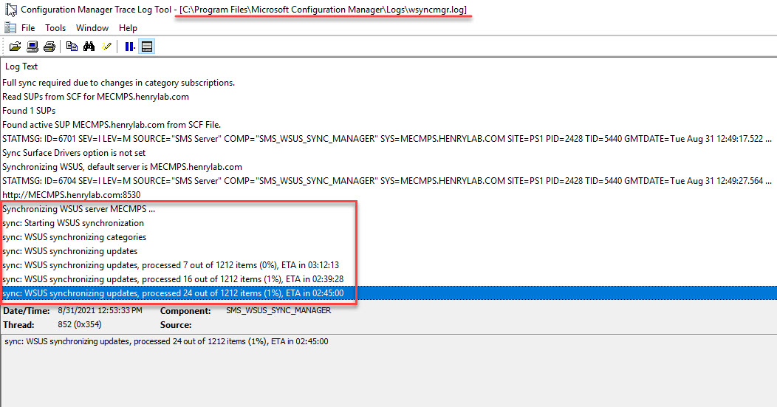Click the yellow Highlight pencil icon

pyautogui.click(x=106, y=47)
